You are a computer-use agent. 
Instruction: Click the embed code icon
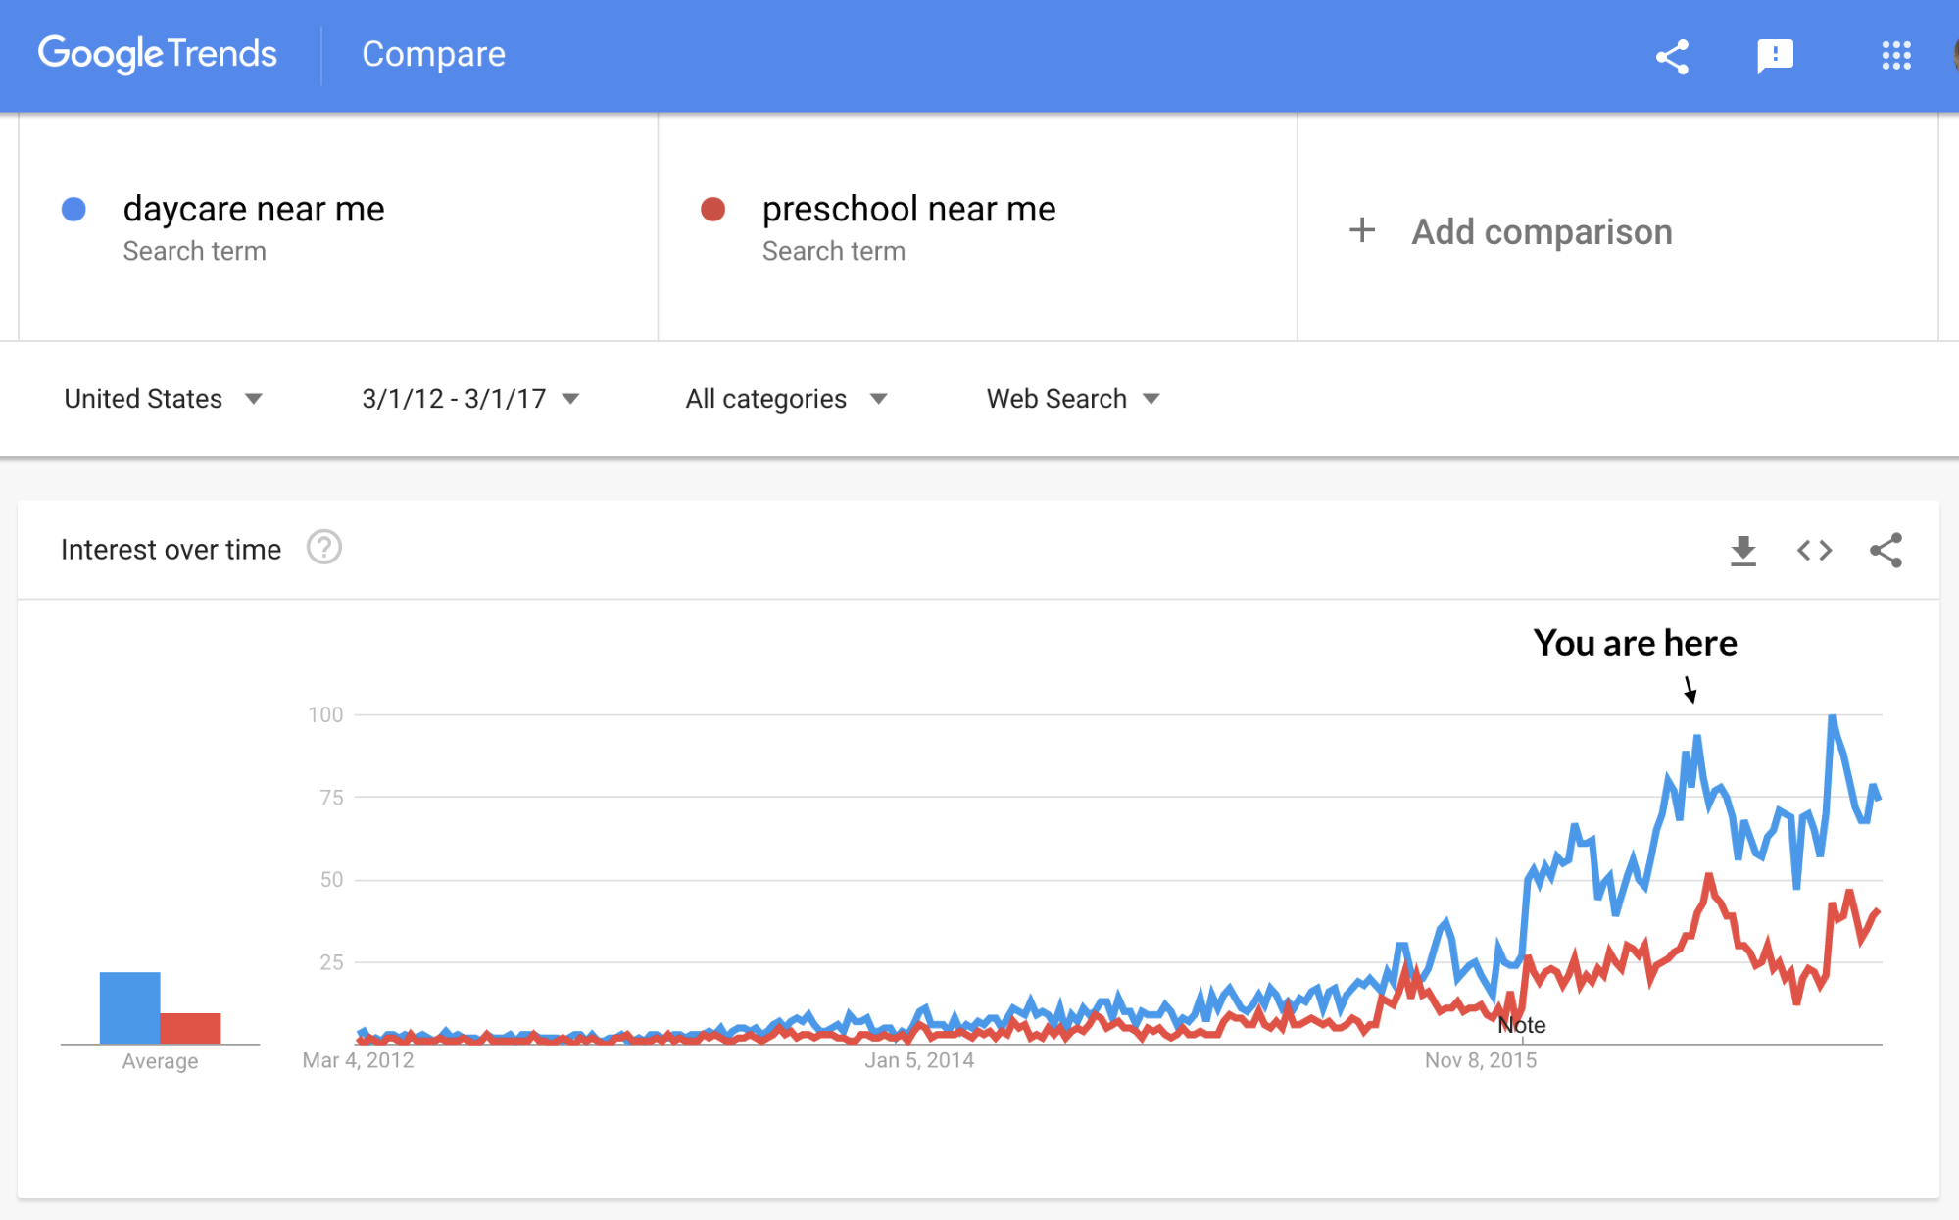click(1814, 551)
